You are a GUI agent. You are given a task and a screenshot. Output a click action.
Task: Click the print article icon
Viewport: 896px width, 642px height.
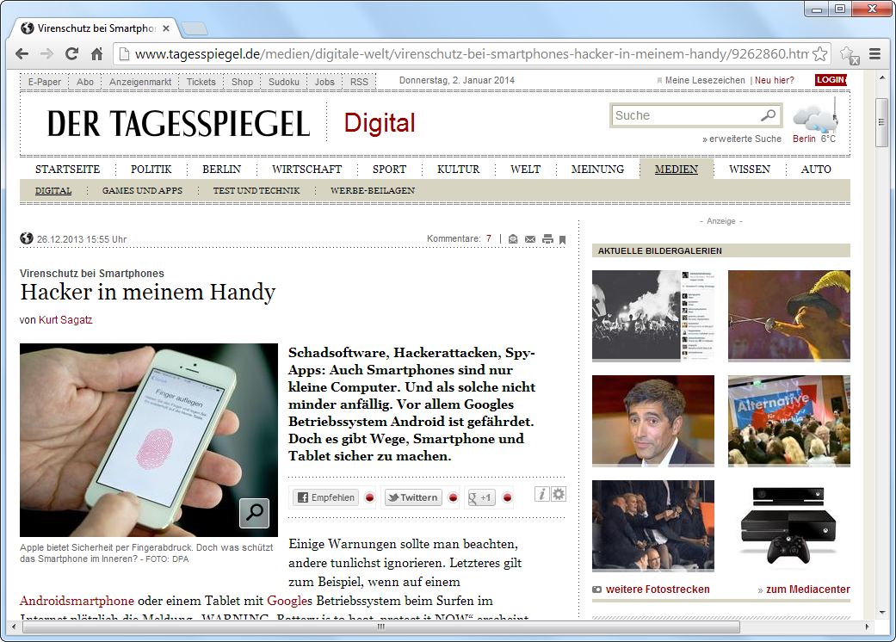(547, 239)
